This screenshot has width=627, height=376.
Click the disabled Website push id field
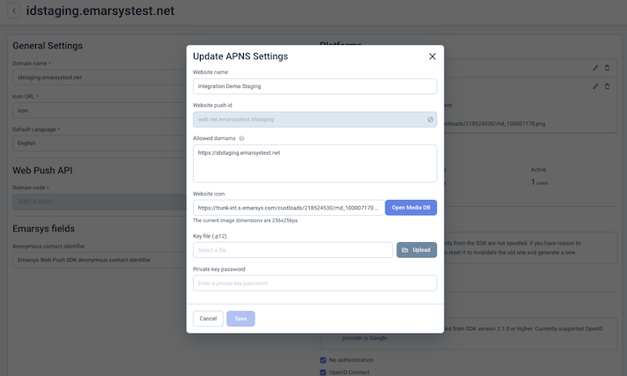(x=314, y=120)
